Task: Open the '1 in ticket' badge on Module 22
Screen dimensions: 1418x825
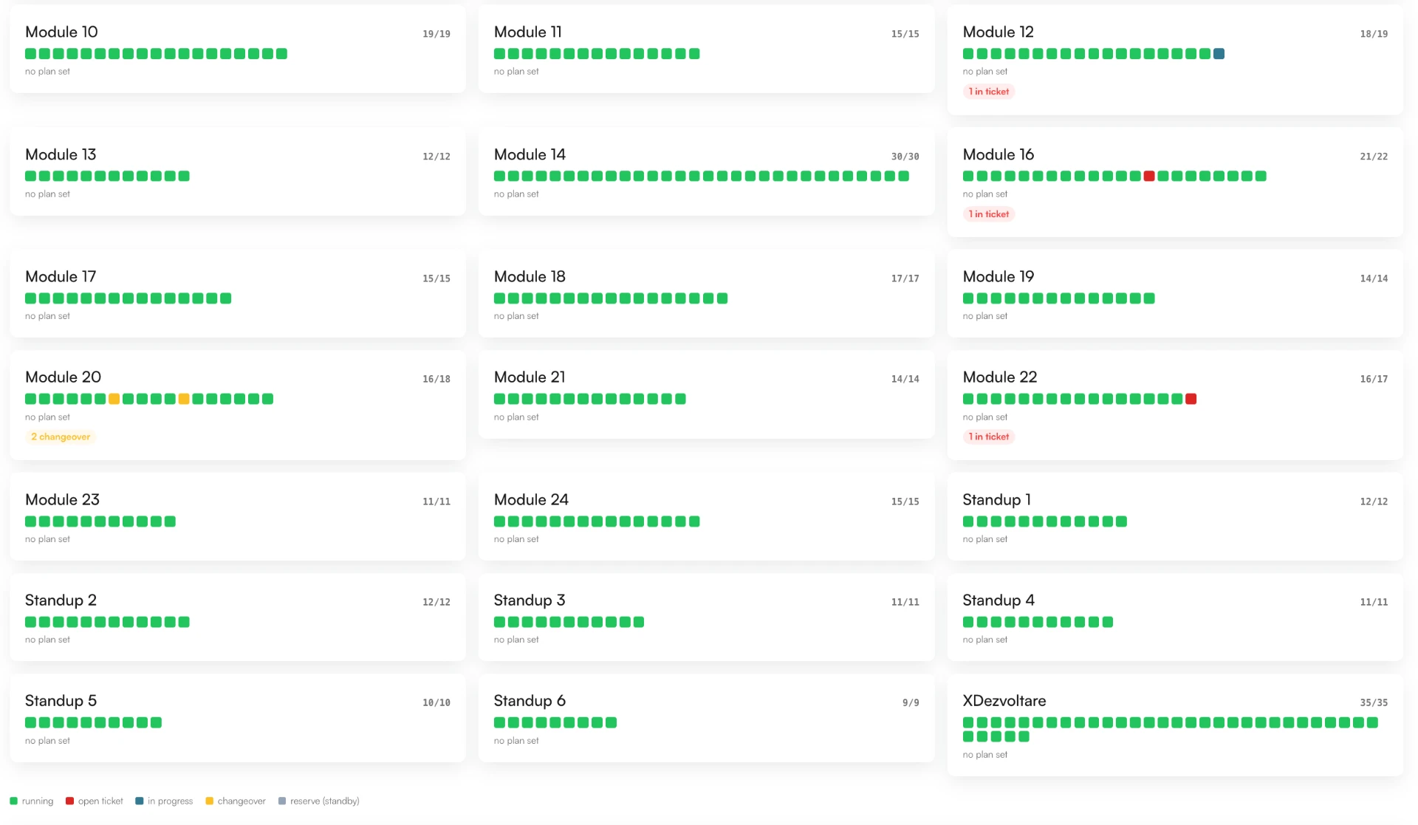Action: point(989,437)
